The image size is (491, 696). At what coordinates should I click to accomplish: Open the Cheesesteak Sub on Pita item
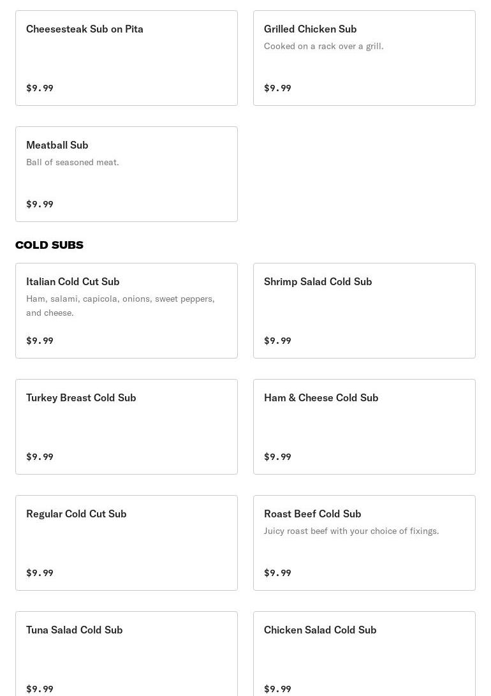click(x=85, y=29)
